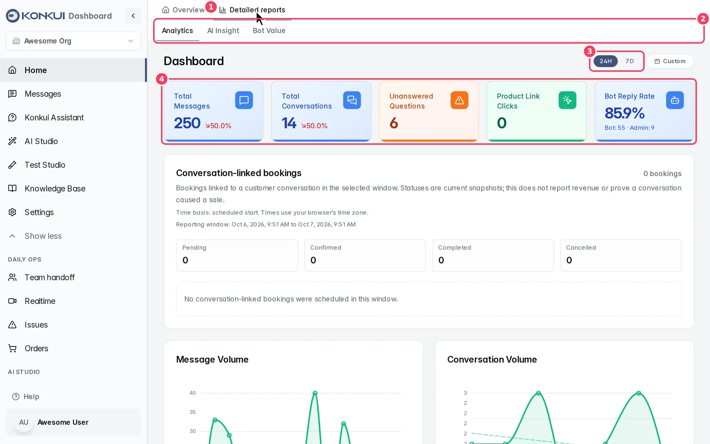Collapse the sidebar with the chevron button

click(133, 16)
